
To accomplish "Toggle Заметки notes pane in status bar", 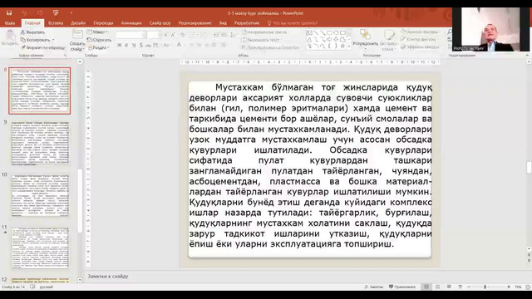I will [373, 287].
